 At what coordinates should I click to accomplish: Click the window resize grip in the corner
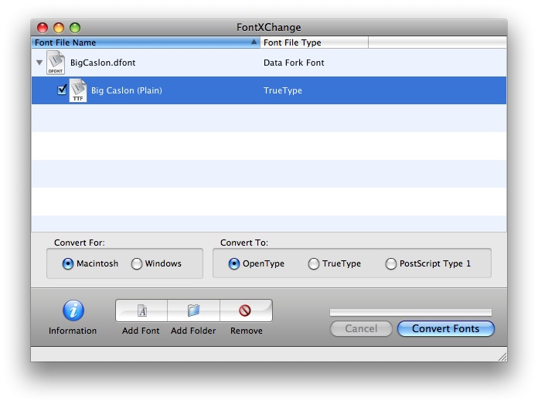502,357
